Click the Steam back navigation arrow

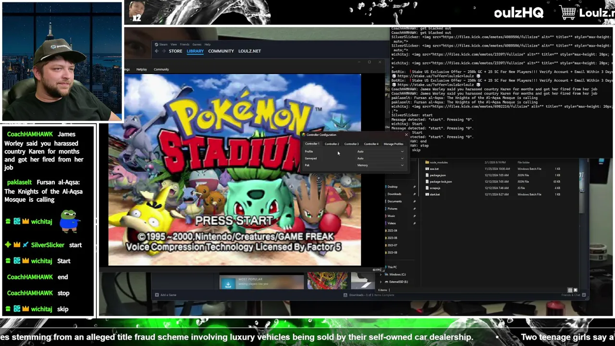point(157,51)
